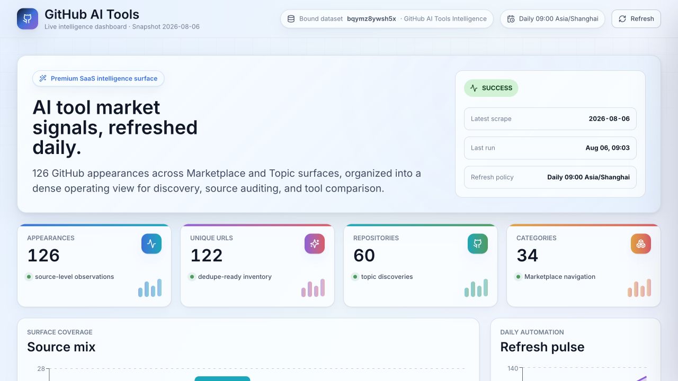678x381 pixels.
Task: Click the dataset ID bqymz8ywsh5x
Action: (371, 19)
